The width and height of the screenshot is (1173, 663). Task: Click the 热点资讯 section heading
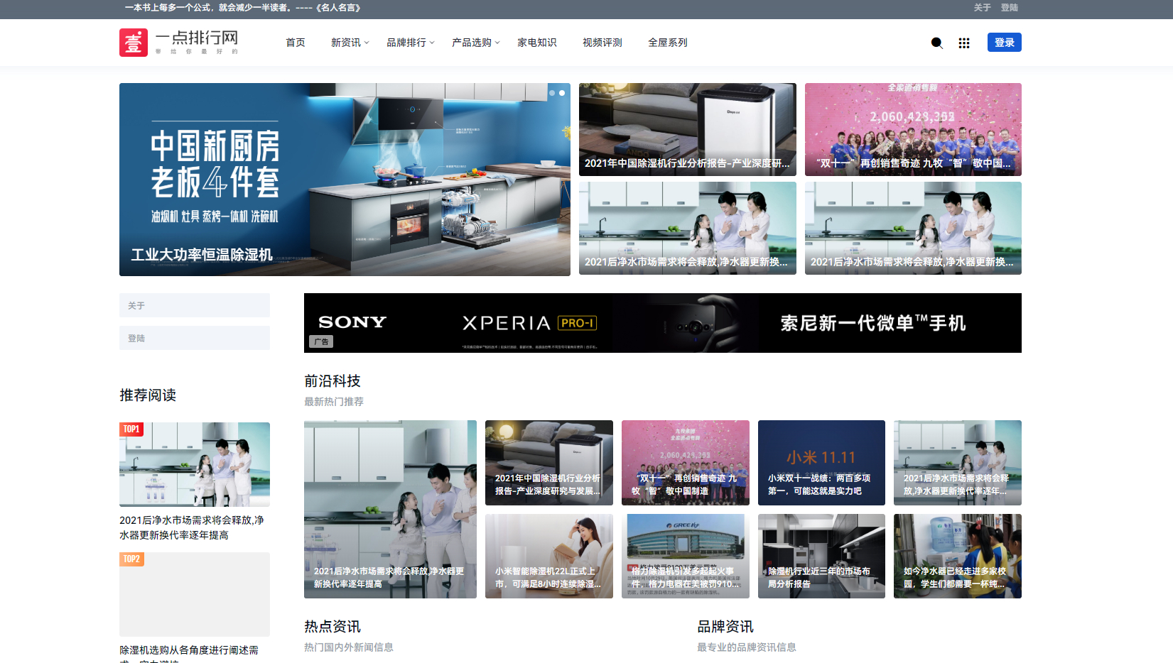[x=333, y=627]
